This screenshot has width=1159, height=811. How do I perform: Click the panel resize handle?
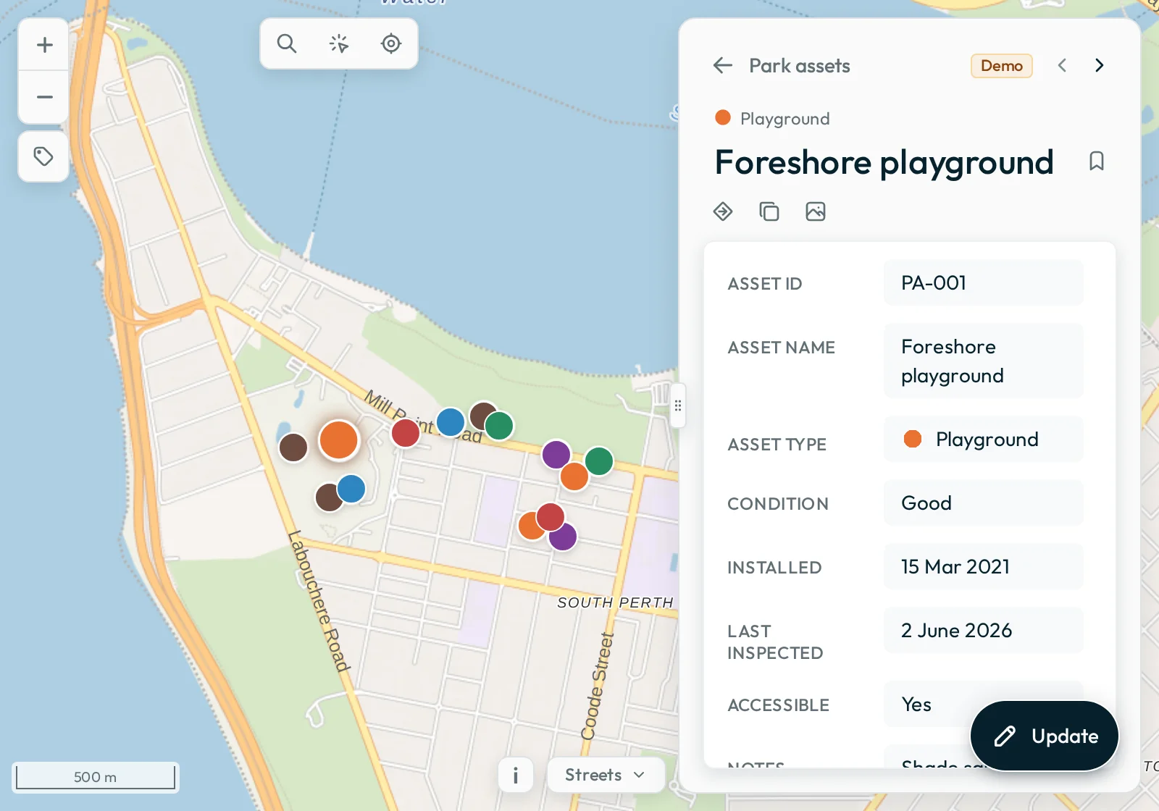pyautogui.click(x=678, y=405)
